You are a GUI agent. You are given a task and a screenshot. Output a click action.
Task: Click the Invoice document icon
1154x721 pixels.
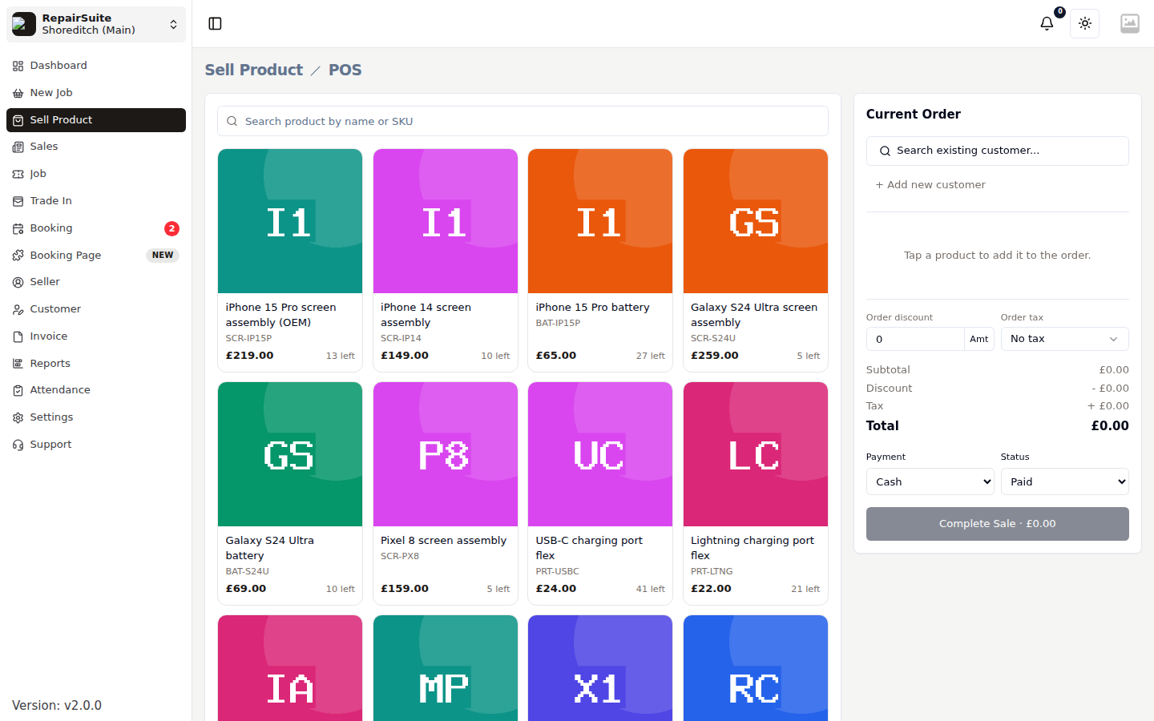pos(18,336)
